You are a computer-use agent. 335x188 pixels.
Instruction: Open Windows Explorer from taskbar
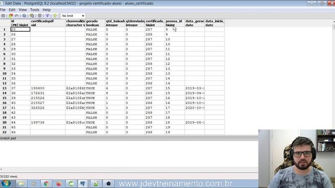point(21,184)
